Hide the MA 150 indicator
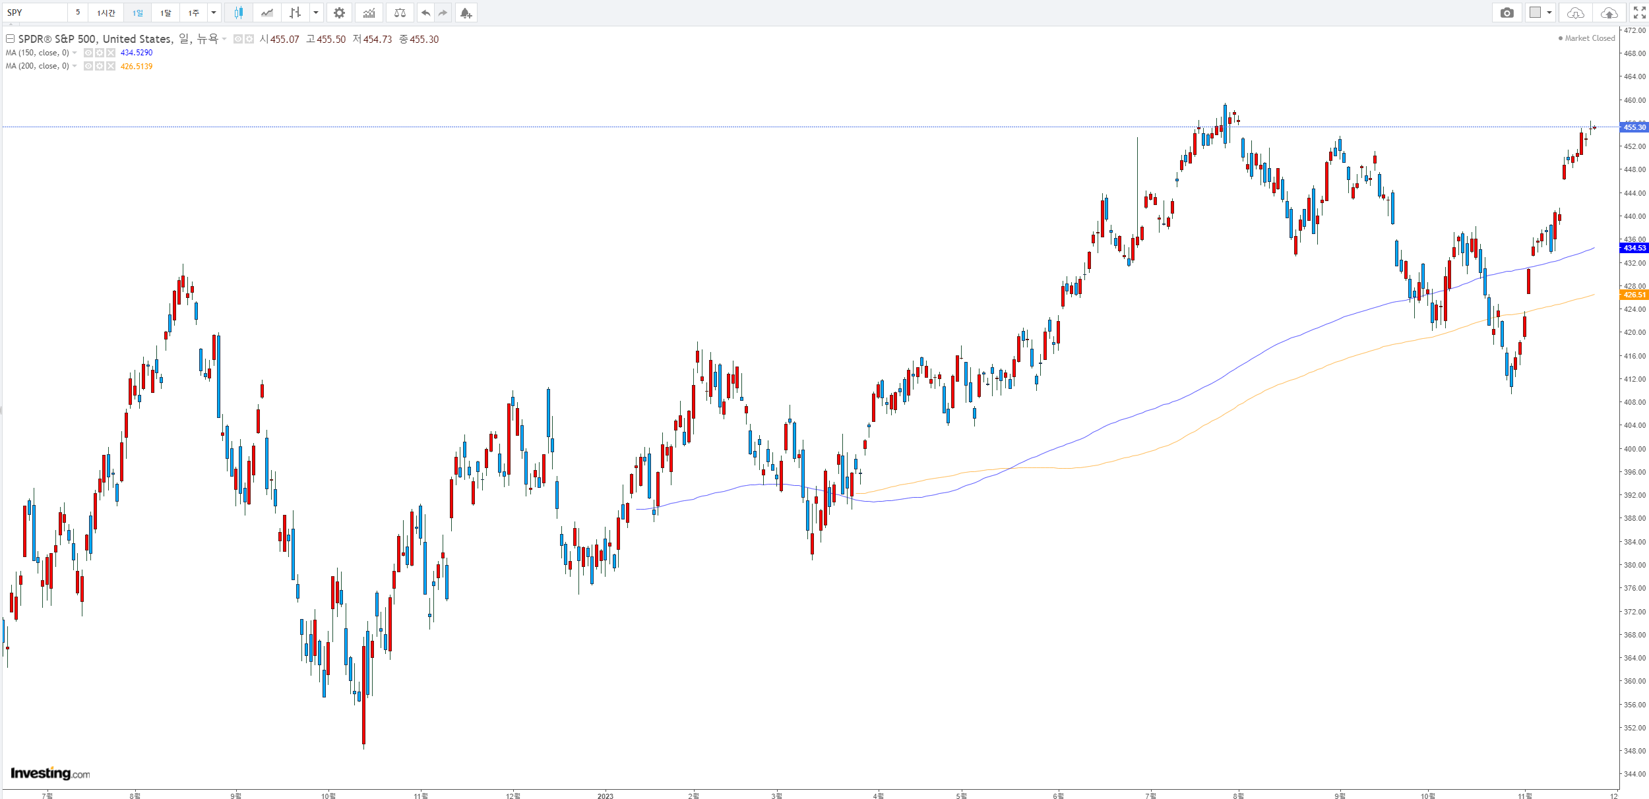The width and height of the screenshot is (1649, 799). pyautogui.click(x=88, y=53)
